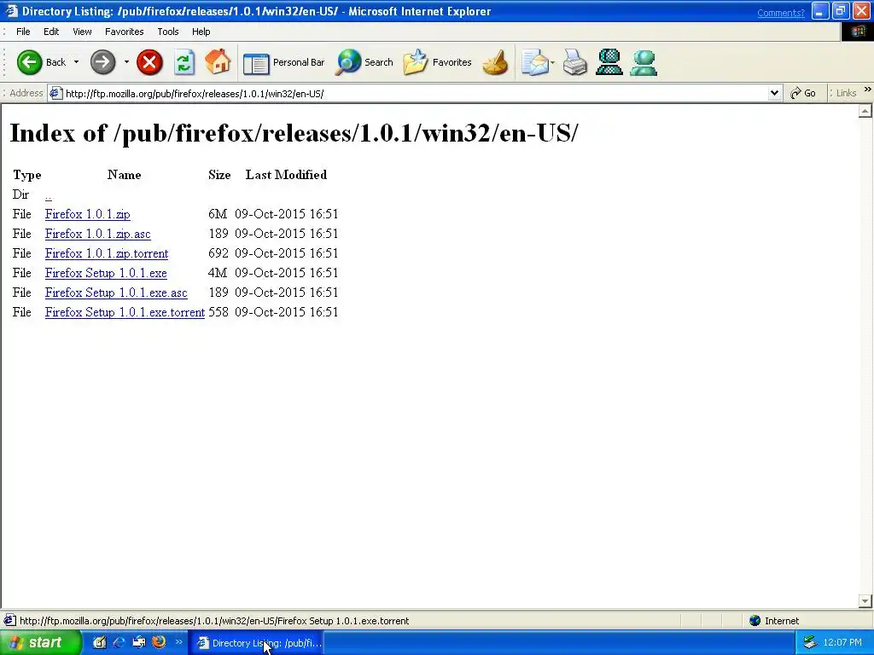Click into the address URL field
This screenshot has width=874, height=655.
coord(416,94)
